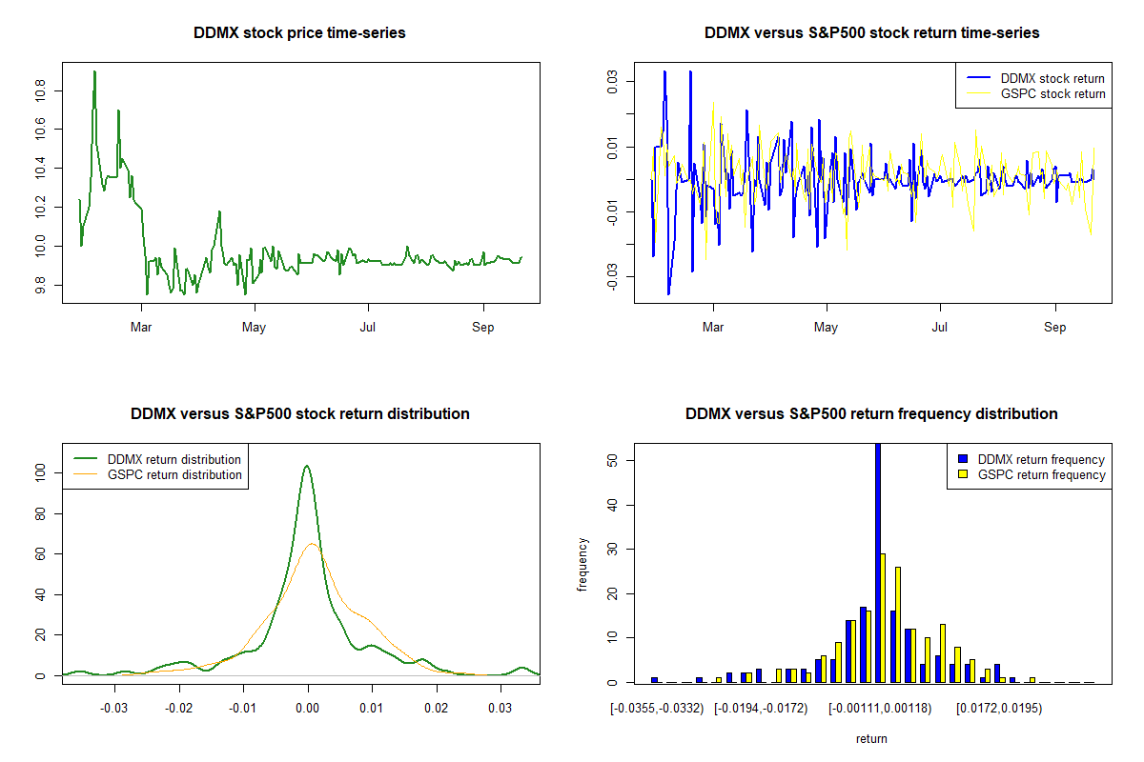Image resolution: width=1144 pixels, height=762 pixels.
Task: Click '30' tick on histogram y-axis
Action: click(x=612, y=549)
